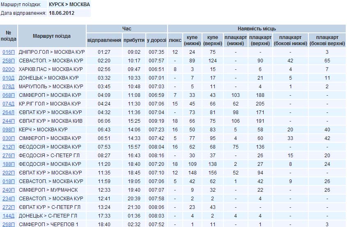Click train number 020О

coord(9,69)
